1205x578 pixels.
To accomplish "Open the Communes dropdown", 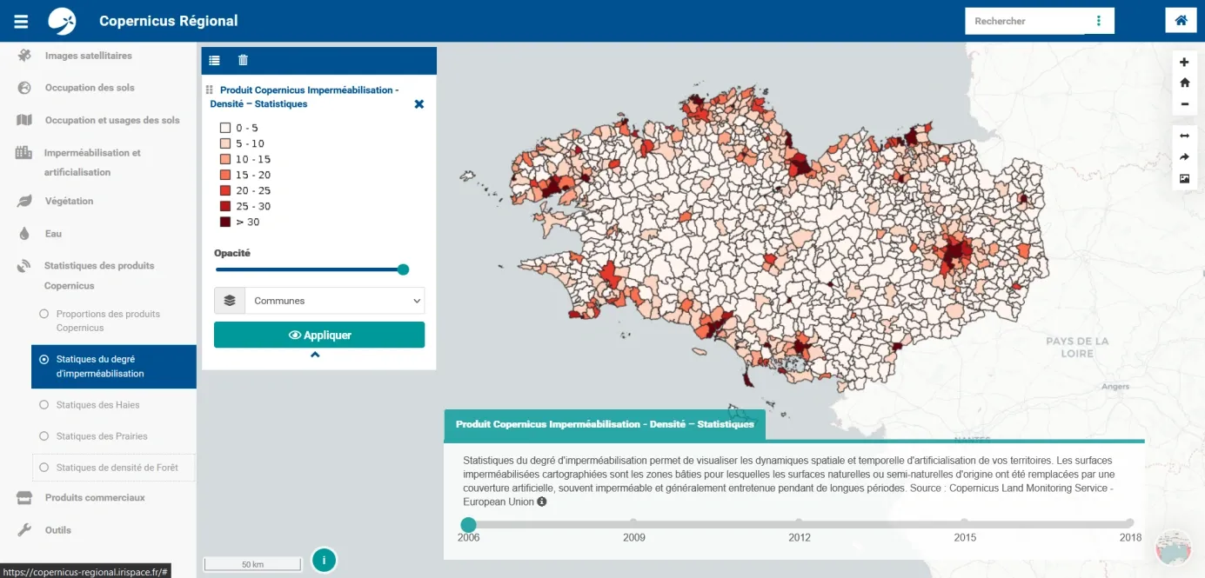I will [x=334, y=301].
